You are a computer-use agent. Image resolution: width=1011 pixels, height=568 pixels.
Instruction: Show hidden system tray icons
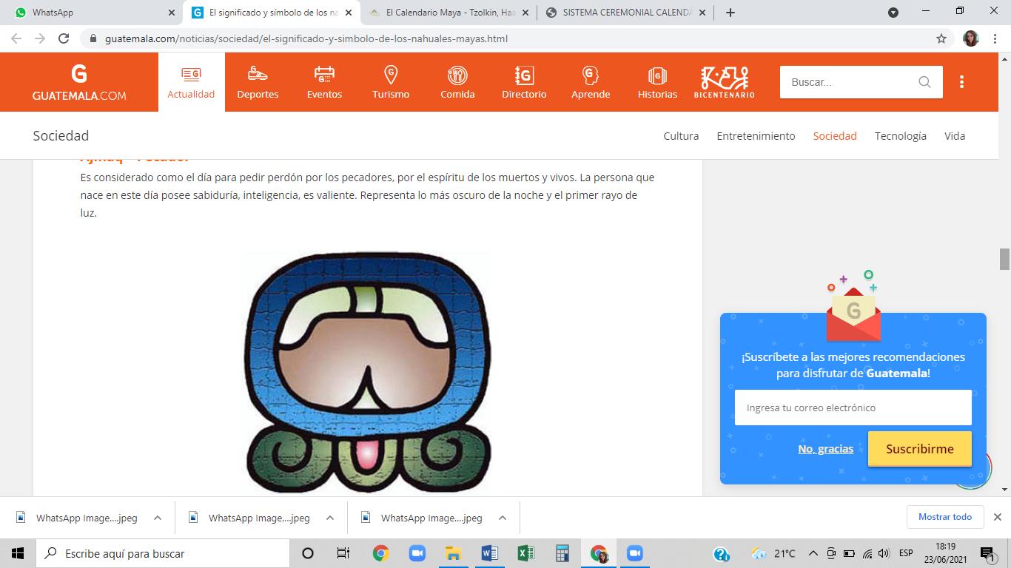tap(813, 553)
